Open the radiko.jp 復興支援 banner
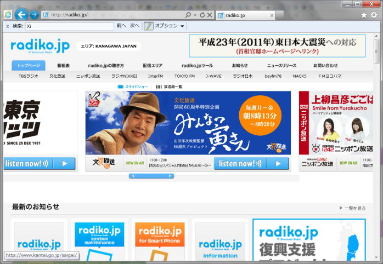This screenshot has height=264, width=383. tap(309, 240)
